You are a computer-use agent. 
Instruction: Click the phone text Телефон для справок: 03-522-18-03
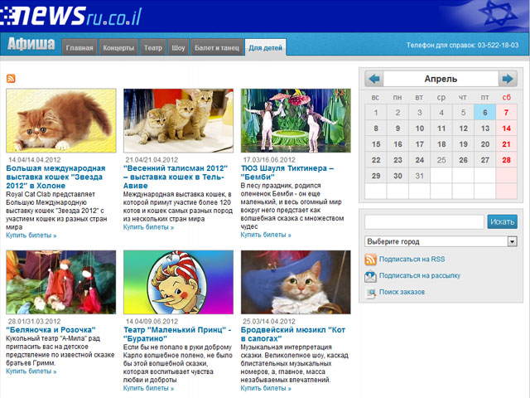462,45
